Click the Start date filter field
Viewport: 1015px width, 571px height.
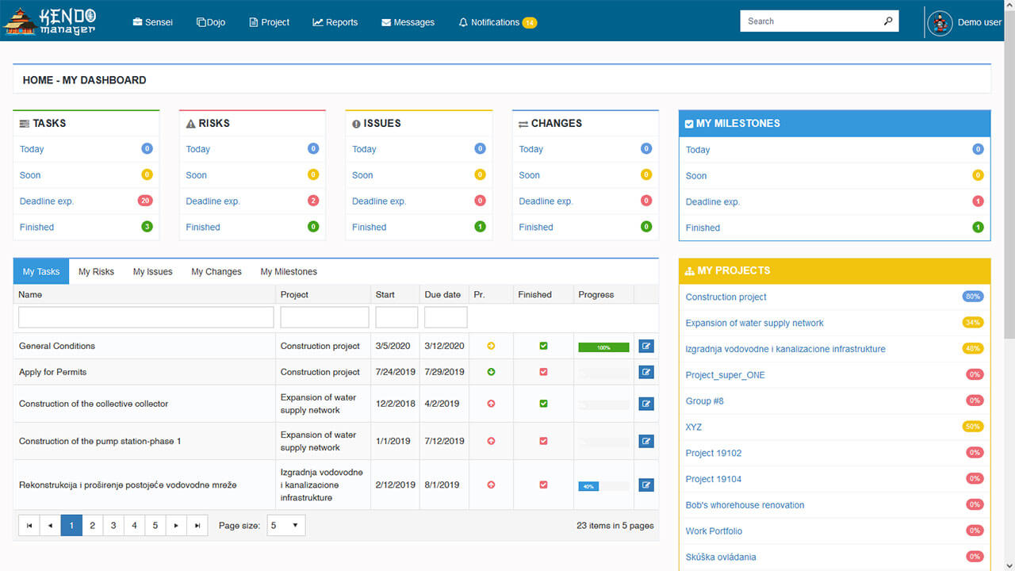coord(396,317)
